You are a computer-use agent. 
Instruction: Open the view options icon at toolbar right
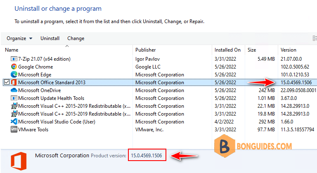click(315, 38)
